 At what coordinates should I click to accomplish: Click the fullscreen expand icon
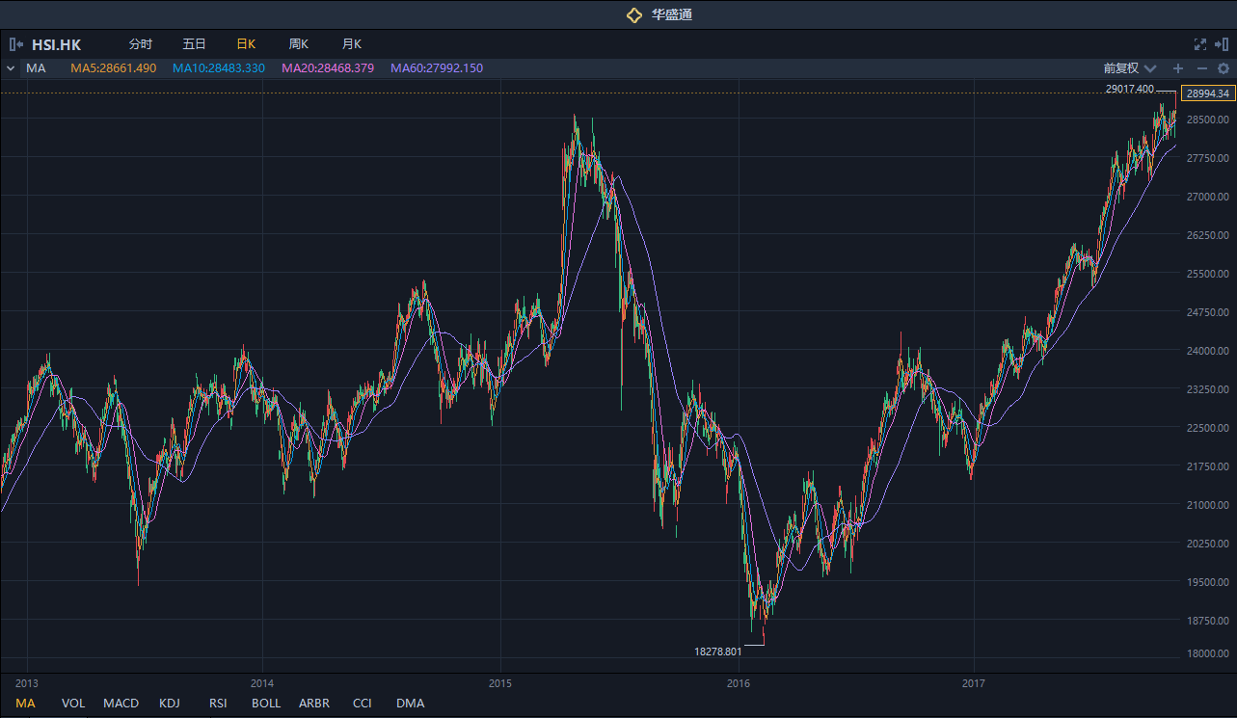click(x=1200, y=44)
